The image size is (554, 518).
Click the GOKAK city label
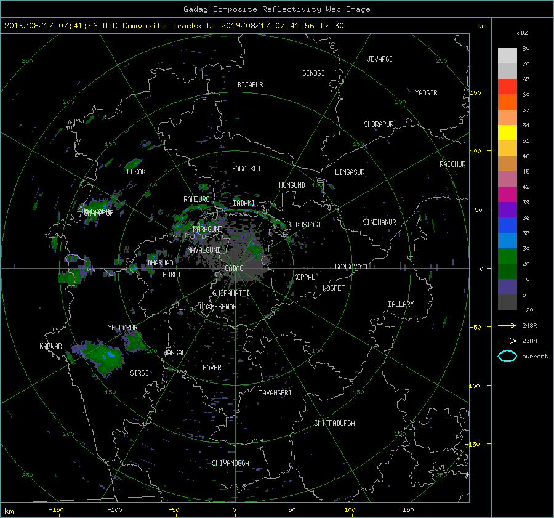click(137, 171)
